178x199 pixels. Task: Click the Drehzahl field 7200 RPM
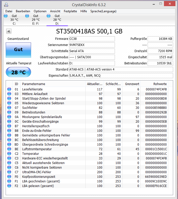(160, 51)
